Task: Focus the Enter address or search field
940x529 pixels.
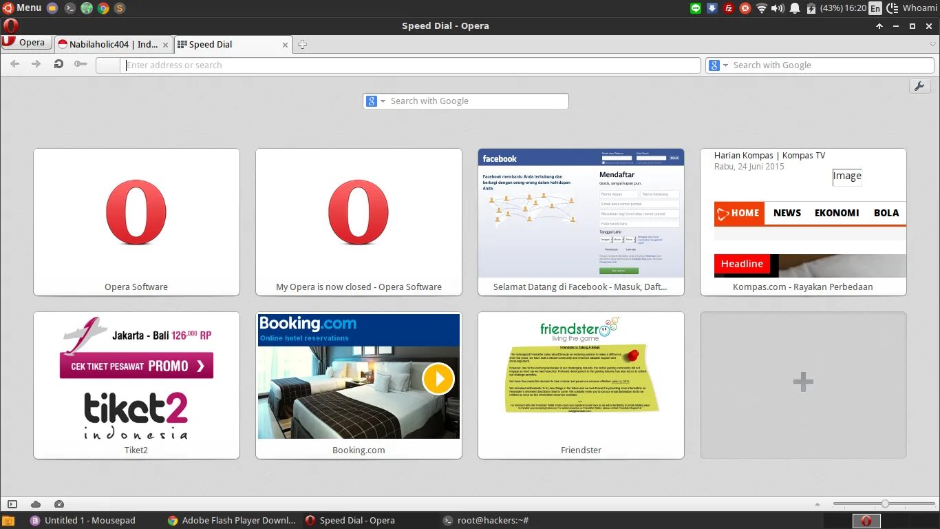Action: pos(411,65)
